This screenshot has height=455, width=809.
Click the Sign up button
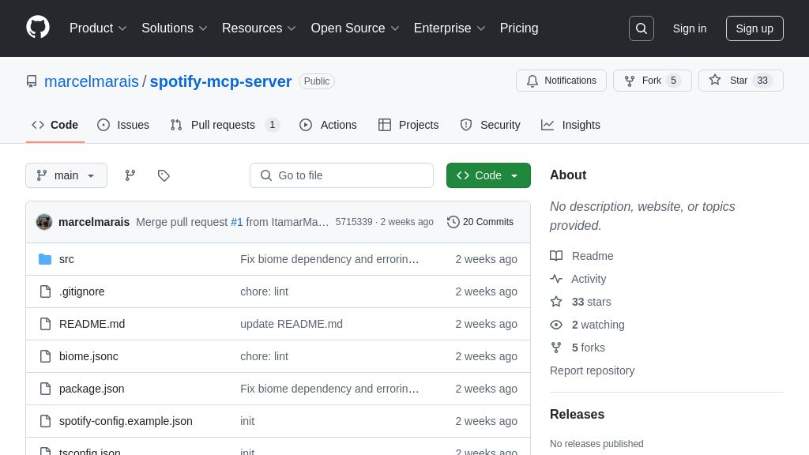tap(754, 28)
